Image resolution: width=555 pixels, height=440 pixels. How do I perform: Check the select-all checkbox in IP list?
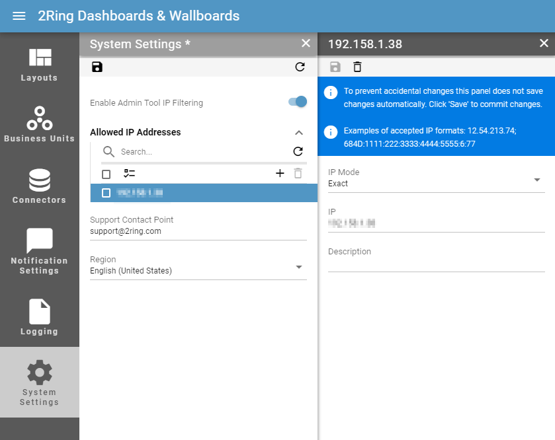(107, 174)
